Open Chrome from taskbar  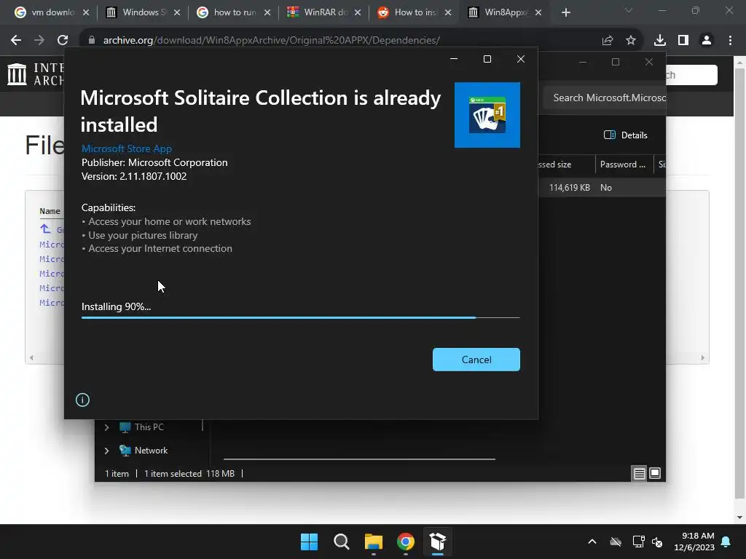click(405, 542)
